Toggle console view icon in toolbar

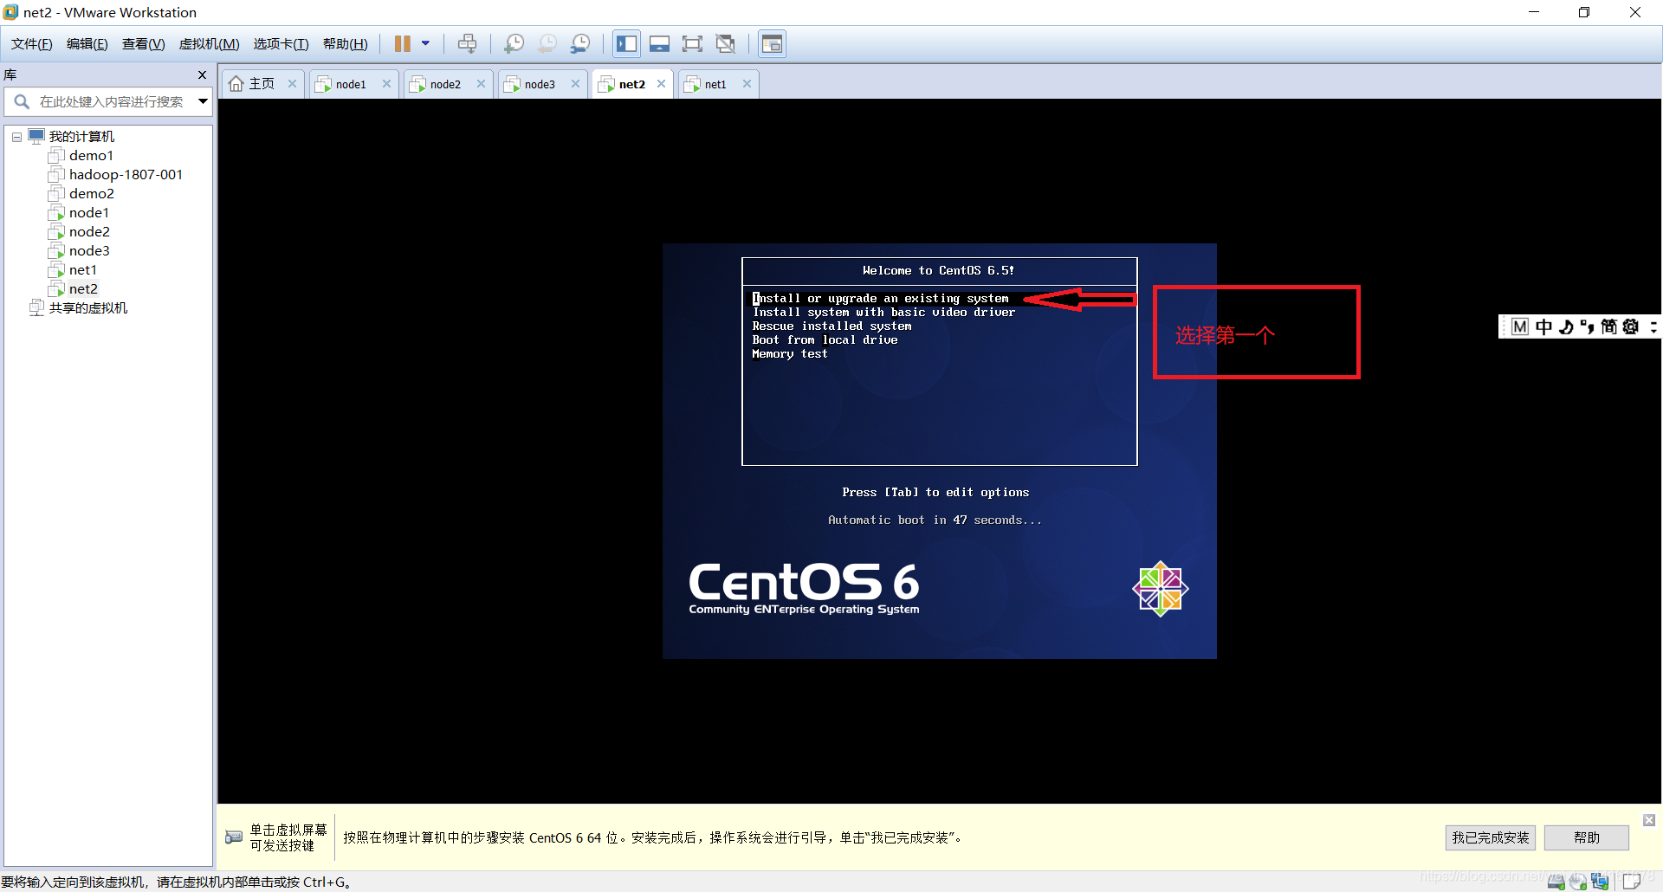coord(772,43)
